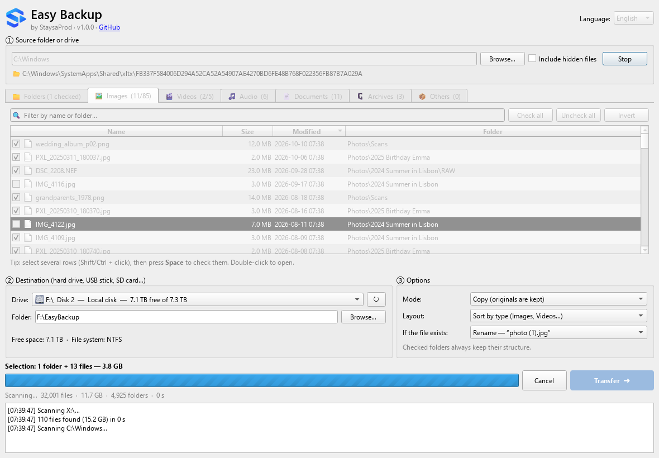Click the F:\EasyBackup folder field

pyautogui.click(x=187, y=317)
